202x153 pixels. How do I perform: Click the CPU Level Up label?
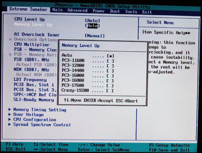[30, 19]
